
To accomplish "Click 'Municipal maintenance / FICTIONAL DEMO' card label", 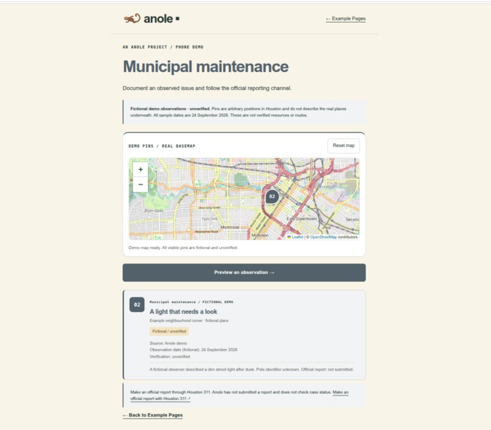I will [191, 302].
